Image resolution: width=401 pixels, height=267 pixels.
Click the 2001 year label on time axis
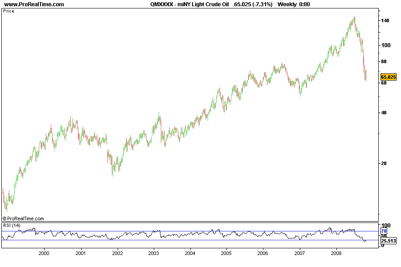coord(81,253)
